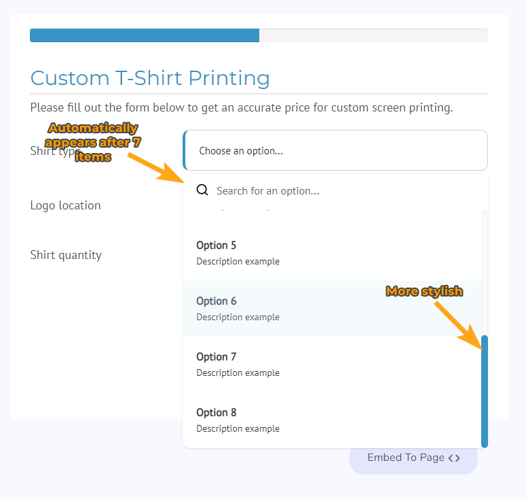This screenshot has width=526, height=499.
Task: Click the "Automatically appears after 7 items" note
Action: coord(93,142)
